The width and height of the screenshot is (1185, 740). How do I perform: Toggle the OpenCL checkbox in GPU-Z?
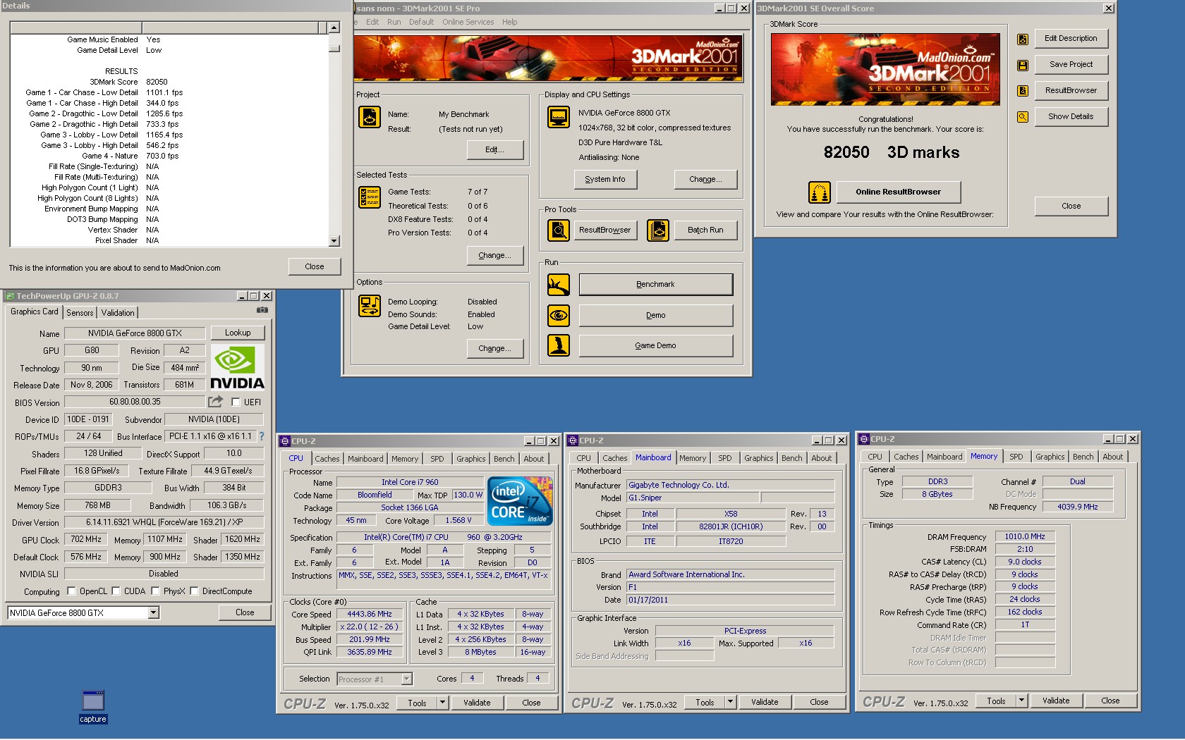[71, 591]
